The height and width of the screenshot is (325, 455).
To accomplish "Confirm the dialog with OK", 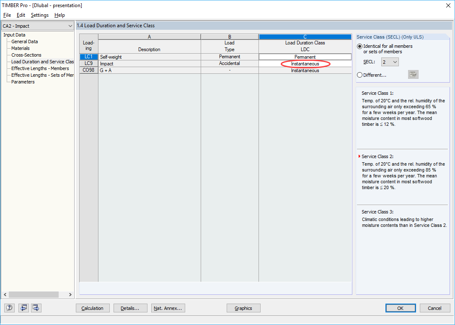I will coord(401,308).
